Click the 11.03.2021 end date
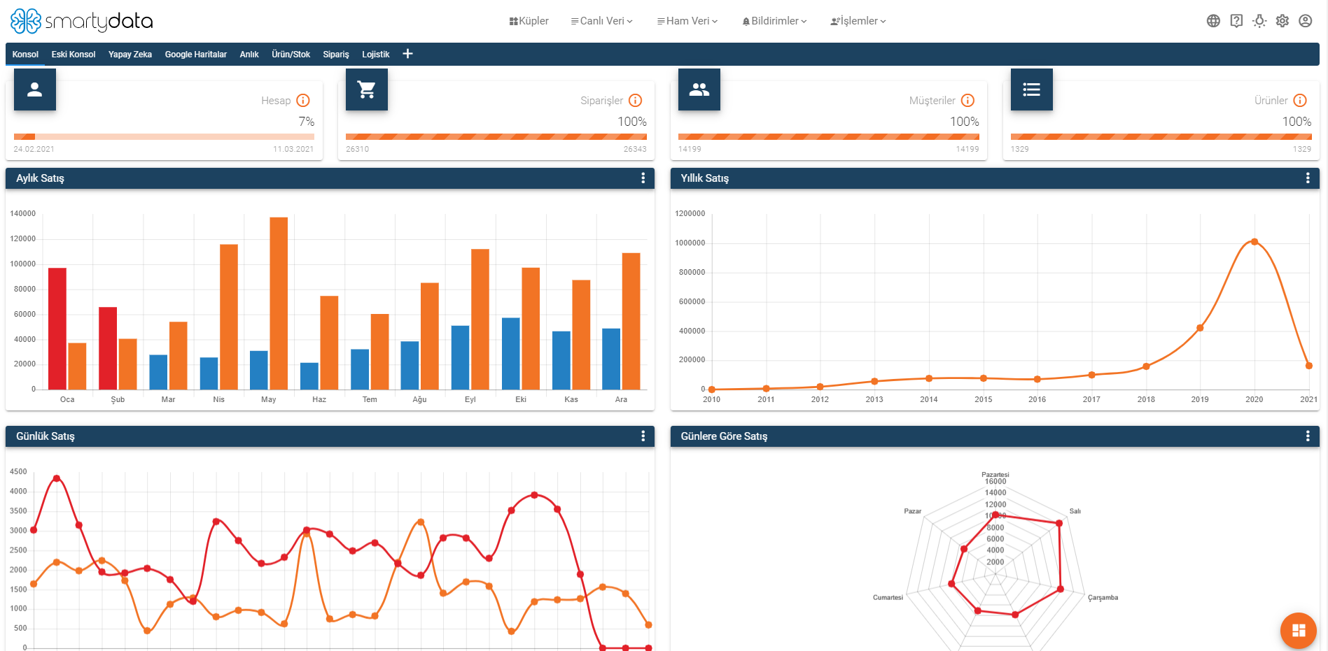This screenshot has height=651, width=1328. tap(293, 149)
